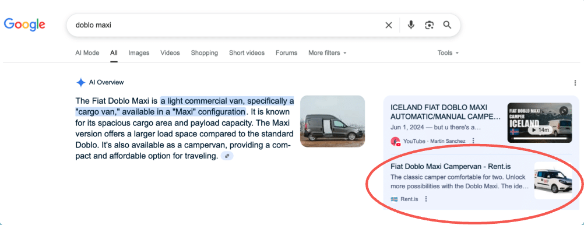Viewport: 584px width, 225px height.
Task: Expand the Tools dropdown
Action: 448,53
